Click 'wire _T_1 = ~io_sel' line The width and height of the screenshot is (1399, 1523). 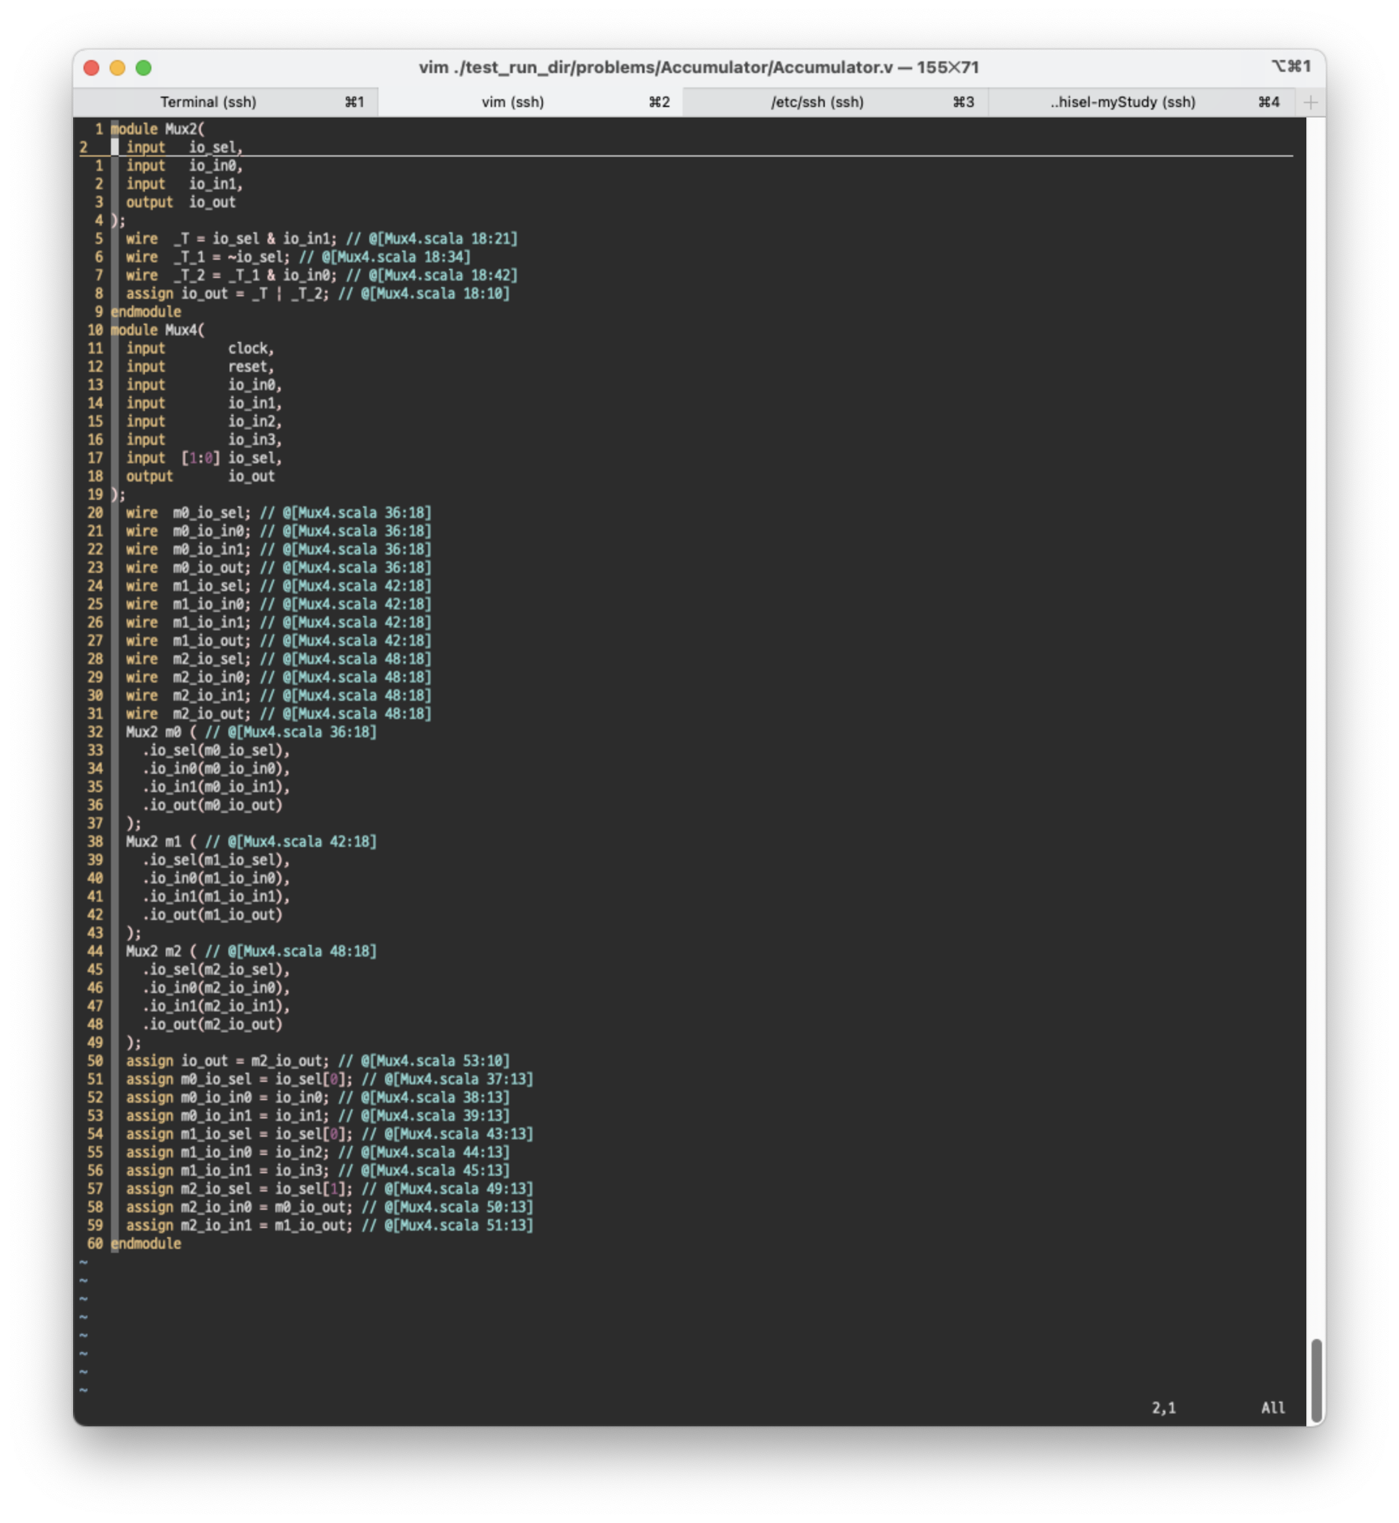point(298,256)
